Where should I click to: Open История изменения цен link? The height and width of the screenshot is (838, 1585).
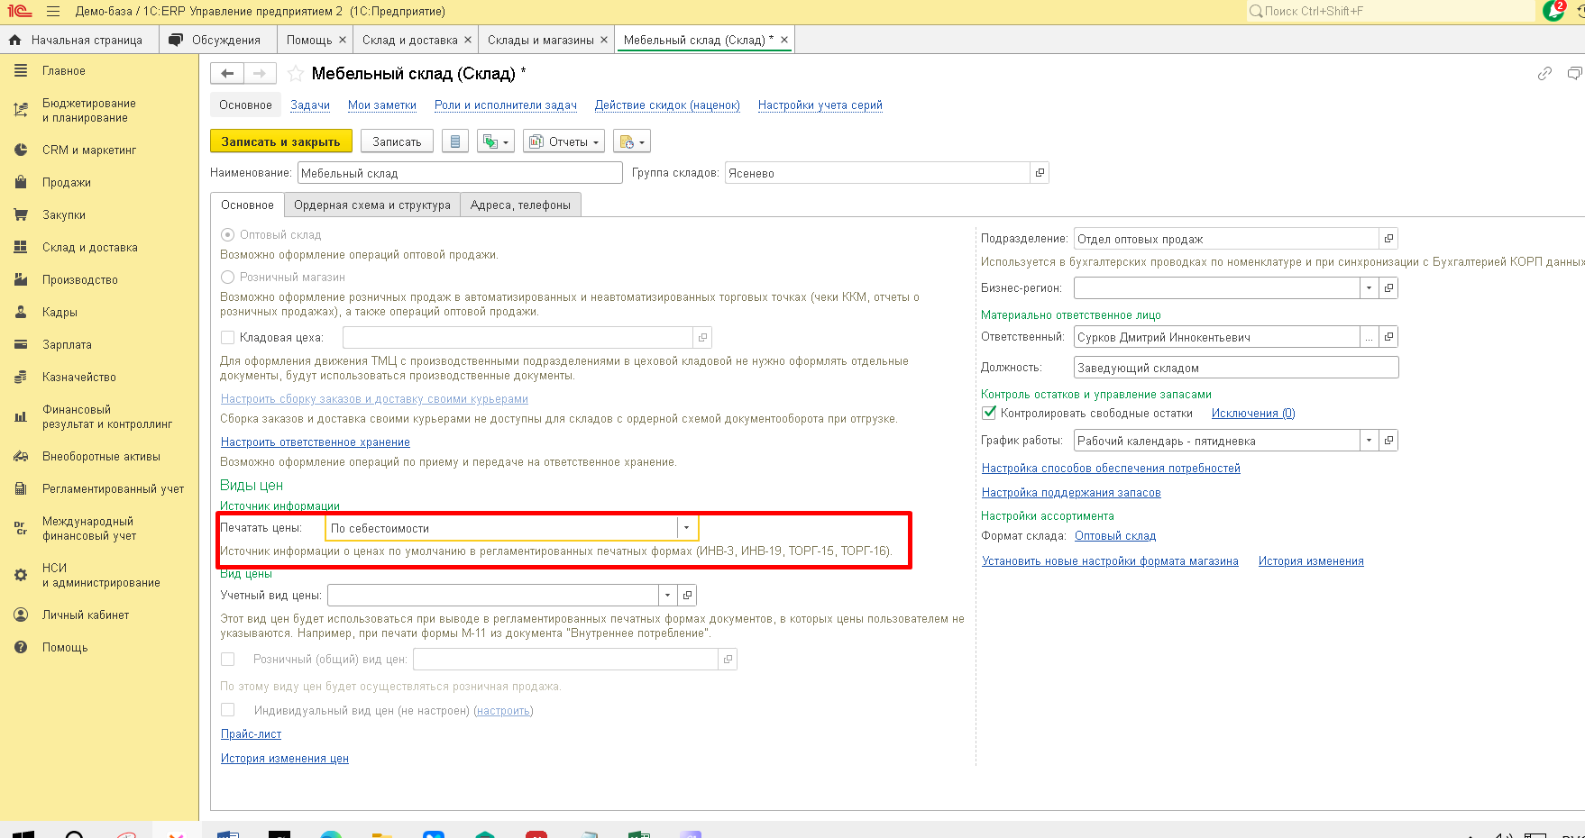coord(285,758)
